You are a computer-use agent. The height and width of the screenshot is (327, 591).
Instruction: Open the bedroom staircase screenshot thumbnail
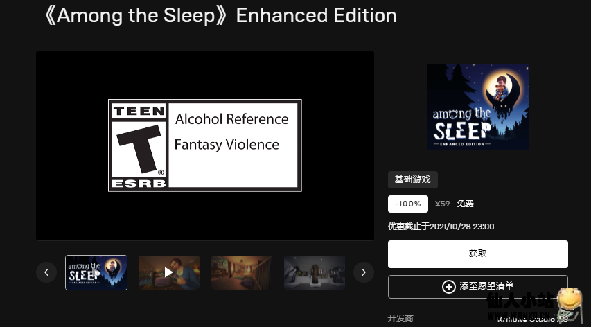tap(242, 272)
